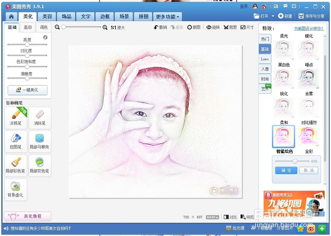Adjust the 亮度 brightness slider
Viewport: 331px width, 236px height.
[x=27, y=45]
